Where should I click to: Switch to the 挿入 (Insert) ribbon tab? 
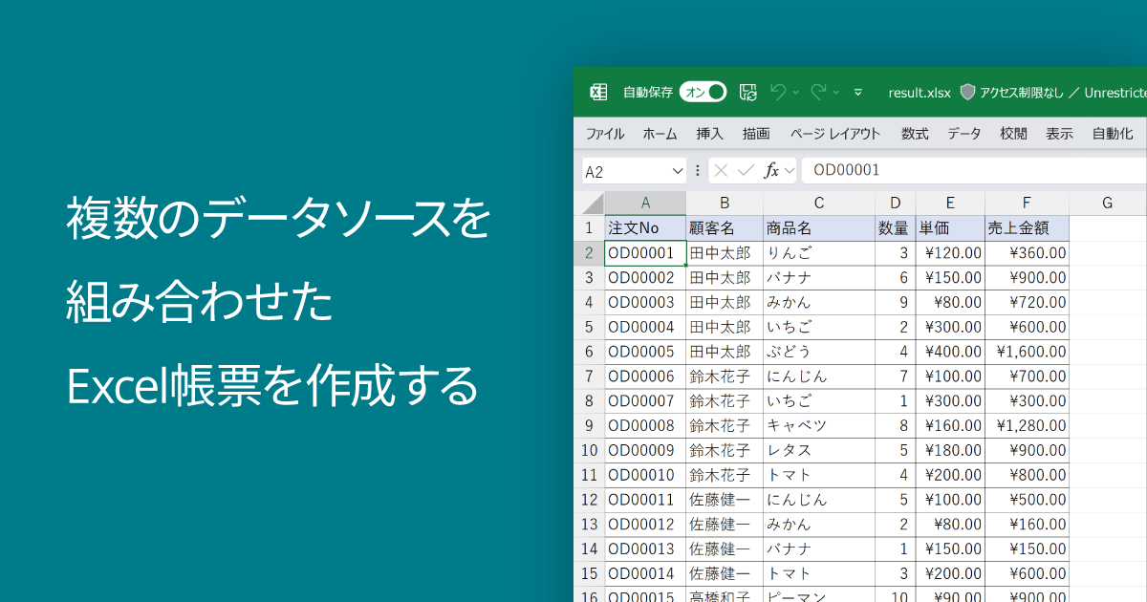[x=709, y=134]
